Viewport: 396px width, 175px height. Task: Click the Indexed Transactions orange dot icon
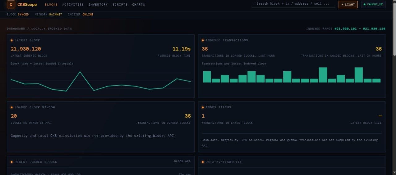(x=203, y=40)
